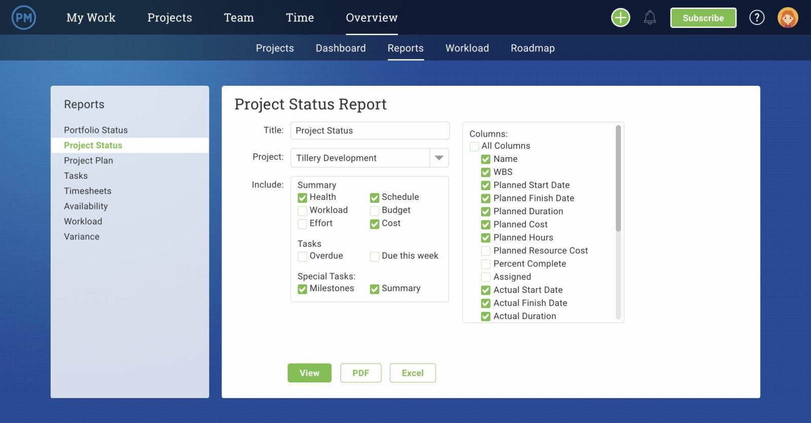The height and width of the screenshot is (423, 811).
Task: Switch to the Dashboard tab
Action: pos(341,48)
